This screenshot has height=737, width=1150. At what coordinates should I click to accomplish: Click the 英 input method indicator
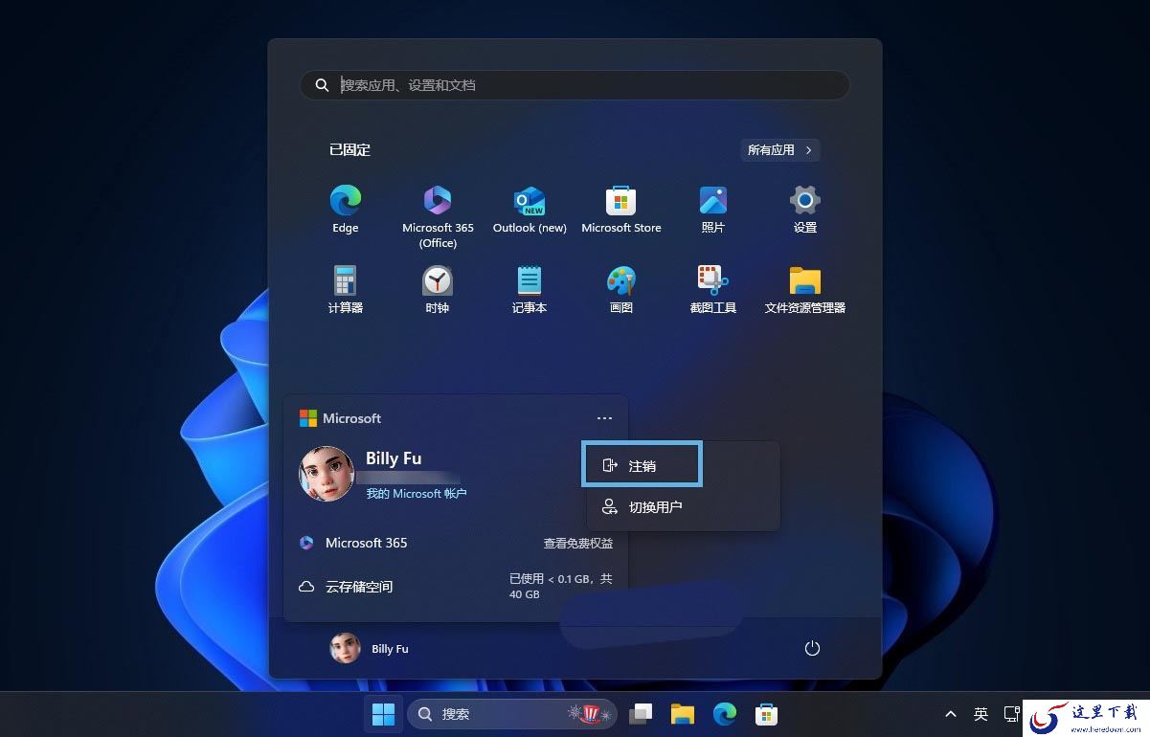click(x=981, y=714)
